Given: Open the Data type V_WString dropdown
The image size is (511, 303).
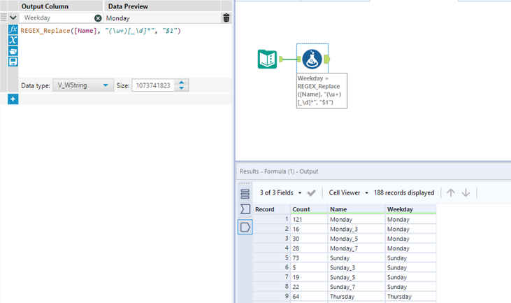Looking at the screenshot, I should [83, 85].
